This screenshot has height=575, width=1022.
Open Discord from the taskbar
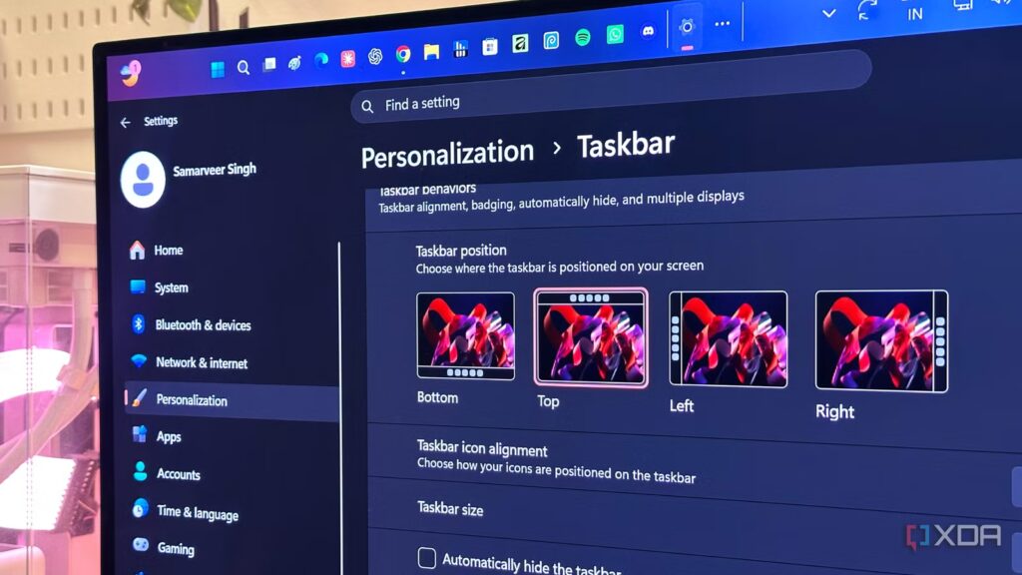[648, 31]
